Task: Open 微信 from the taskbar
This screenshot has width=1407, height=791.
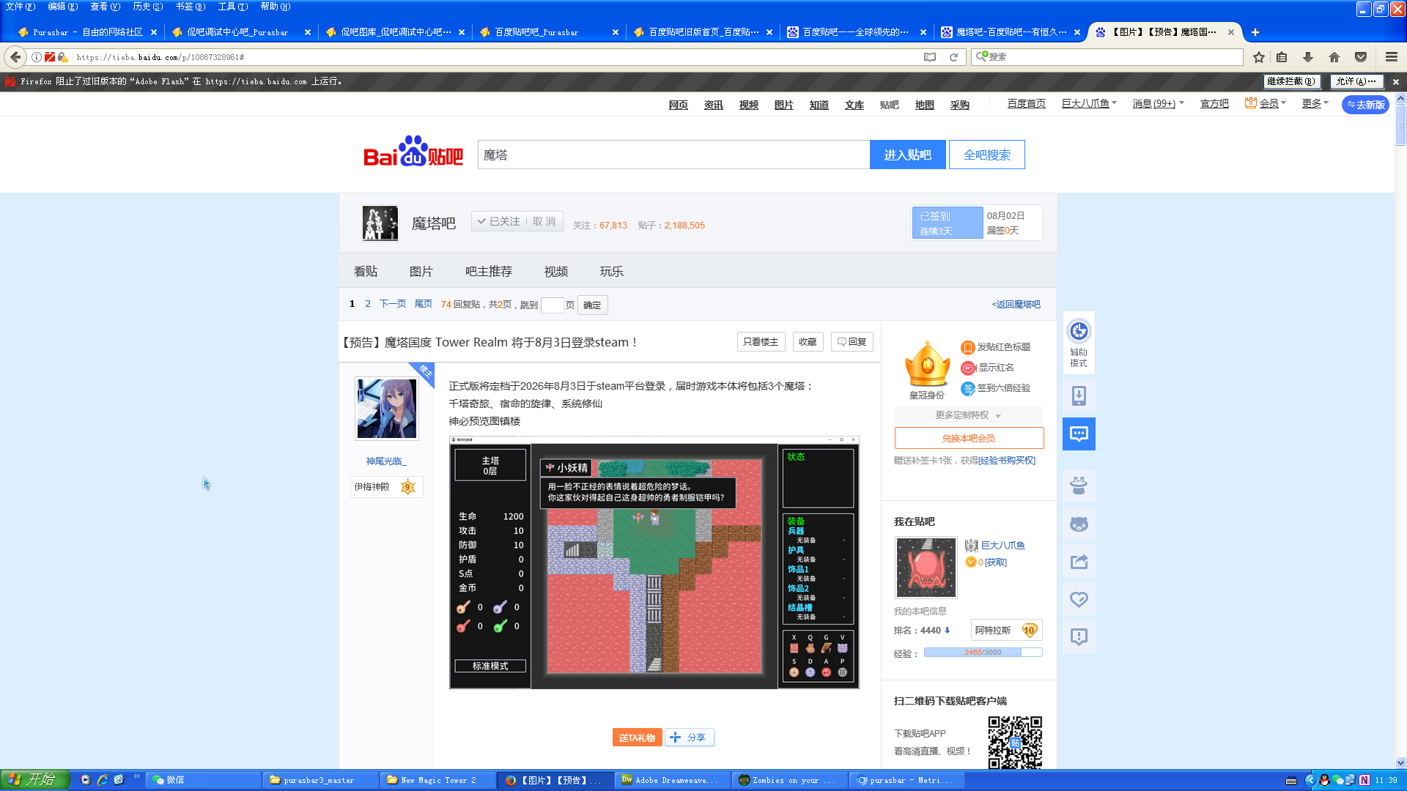Action: click(203, 780)
